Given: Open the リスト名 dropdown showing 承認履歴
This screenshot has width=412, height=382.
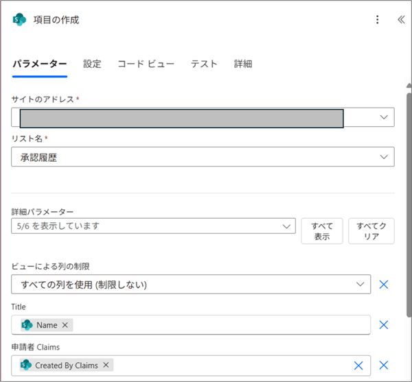Looking at the screenshot, I should pos(384,157).
